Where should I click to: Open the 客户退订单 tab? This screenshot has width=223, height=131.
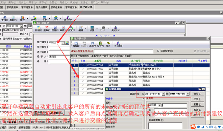pos(86,7)
